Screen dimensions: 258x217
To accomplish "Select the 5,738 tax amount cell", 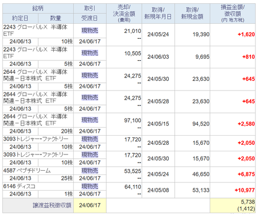I will point(233,206).
